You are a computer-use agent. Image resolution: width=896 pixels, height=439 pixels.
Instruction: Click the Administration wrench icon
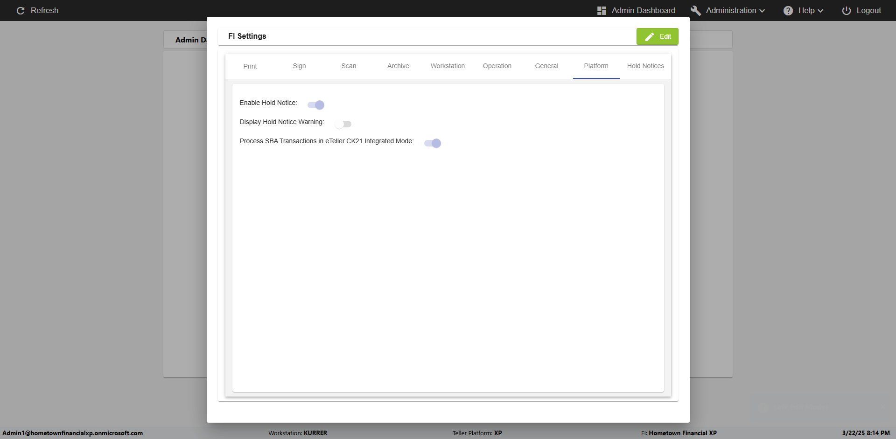point(695,10)
